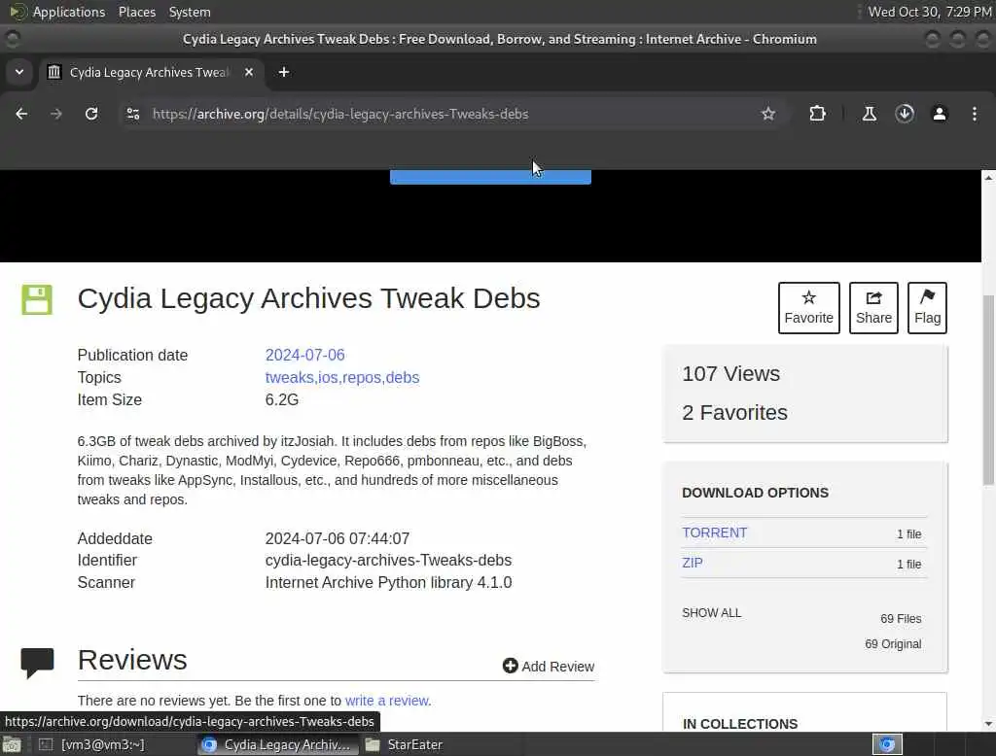Click the clock showing Wed Oct 30

pos(929,12)
